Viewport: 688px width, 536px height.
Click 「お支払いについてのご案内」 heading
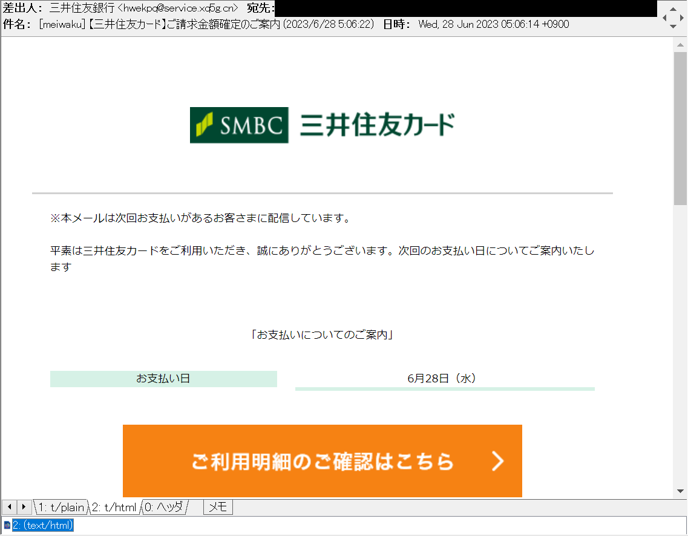click(x=322, y=335)
